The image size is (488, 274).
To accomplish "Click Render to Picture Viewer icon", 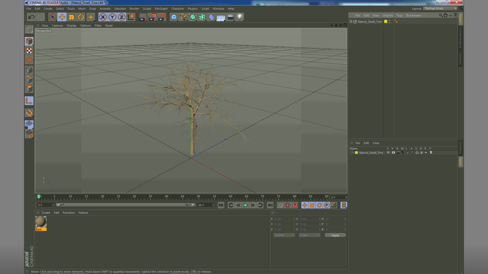I will pyautogui.click(x=152, y=17).
